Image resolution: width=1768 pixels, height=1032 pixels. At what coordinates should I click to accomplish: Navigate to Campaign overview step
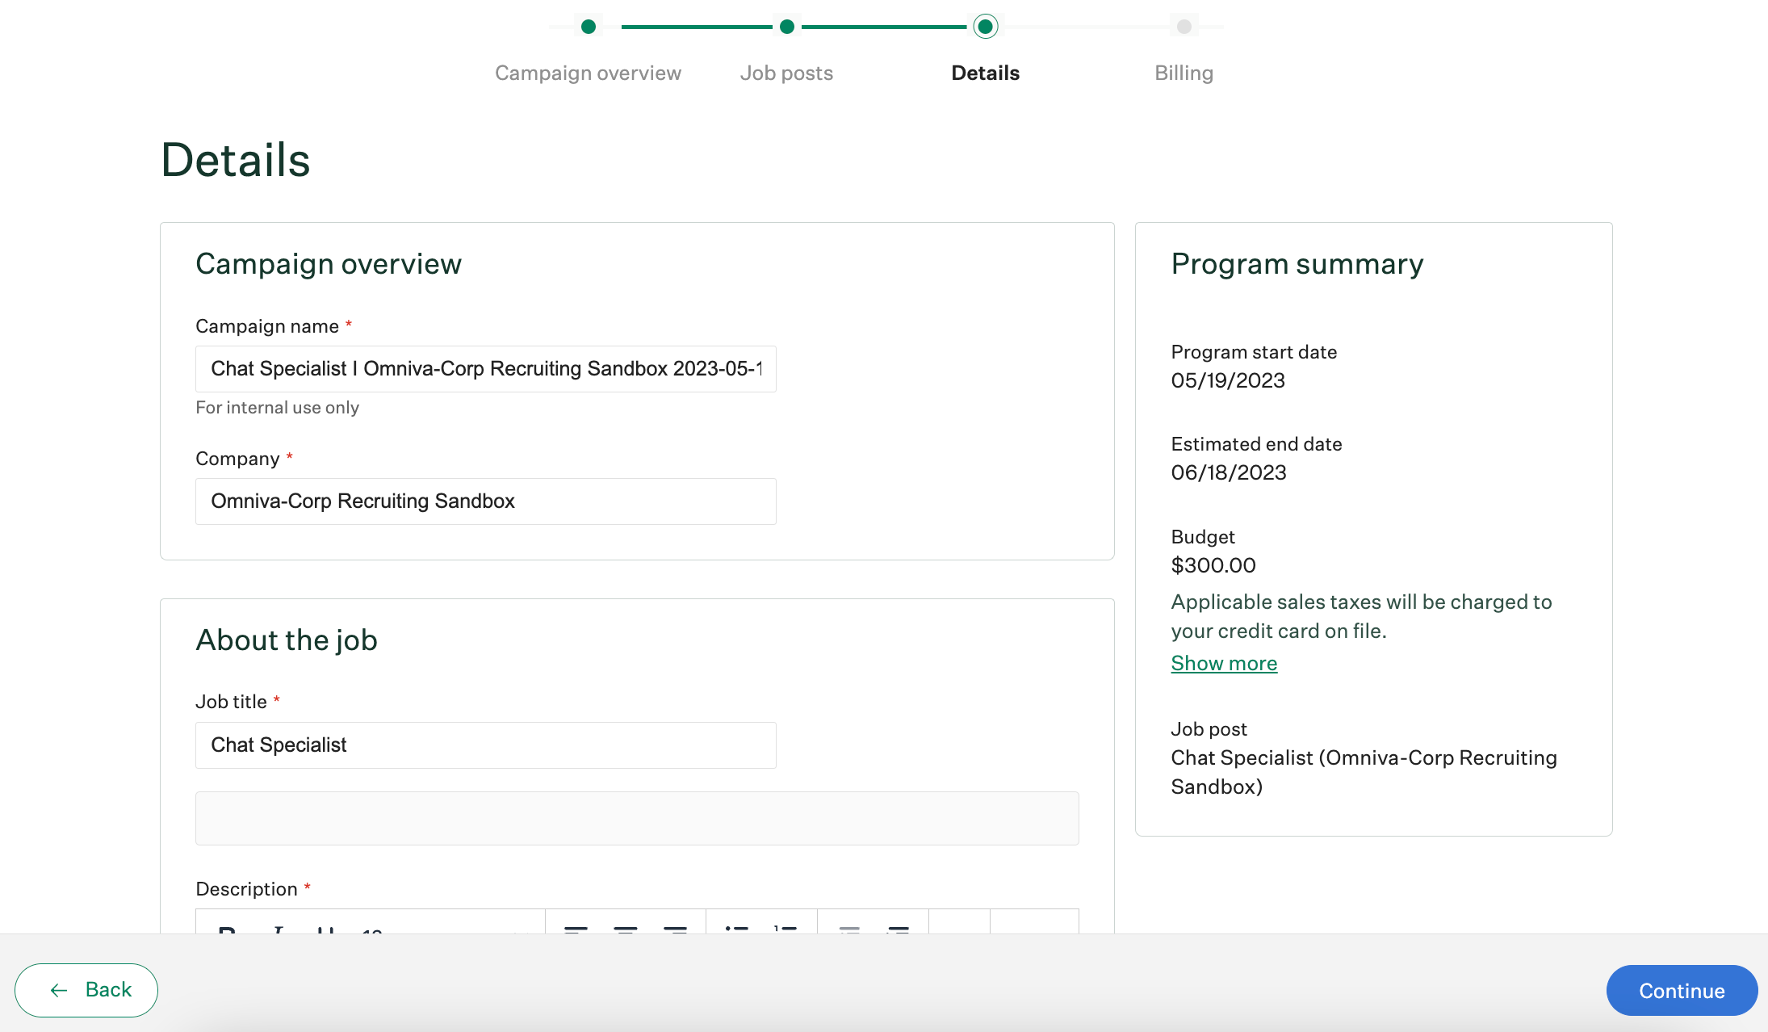coord(588,26)
